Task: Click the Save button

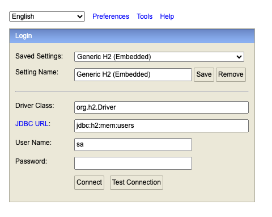Action: click(204, 74)
